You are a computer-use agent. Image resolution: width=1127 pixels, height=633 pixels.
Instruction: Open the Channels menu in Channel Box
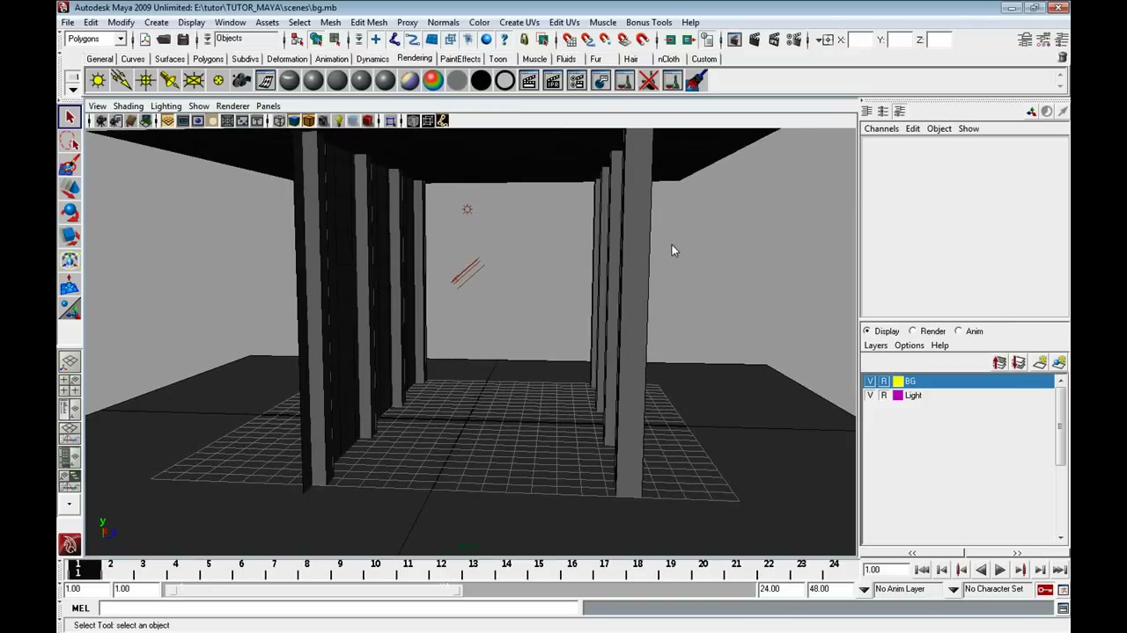click(881, 129)
